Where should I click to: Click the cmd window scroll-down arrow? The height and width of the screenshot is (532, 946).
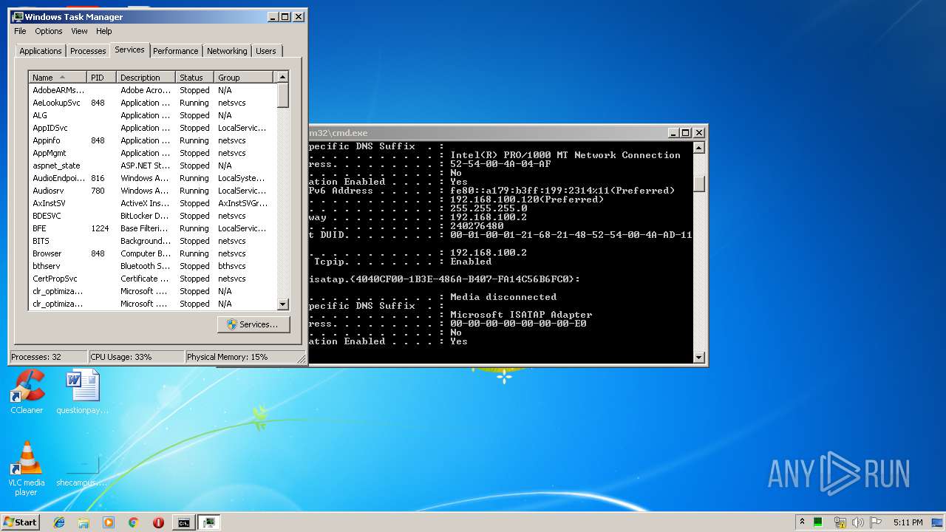[x=699, y=358]
